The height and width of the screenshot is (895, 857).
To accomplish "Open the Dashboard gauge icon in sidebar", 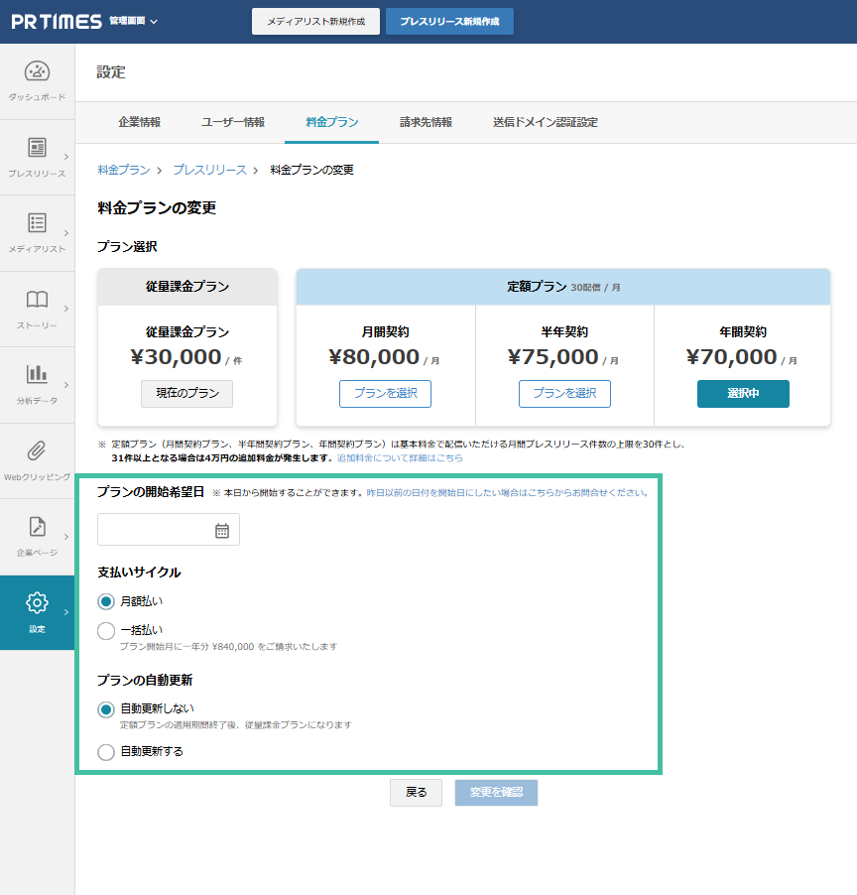I will click(37, 72).
